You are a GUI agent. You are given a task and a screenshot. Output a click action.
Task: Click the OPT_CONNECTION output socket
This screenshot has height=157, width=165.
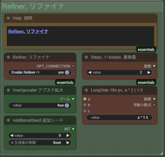point(73,66)
